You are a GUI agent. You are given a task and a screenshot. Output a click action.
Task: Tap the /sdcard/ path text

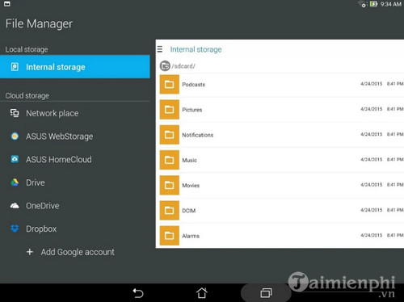coord(183,66)
